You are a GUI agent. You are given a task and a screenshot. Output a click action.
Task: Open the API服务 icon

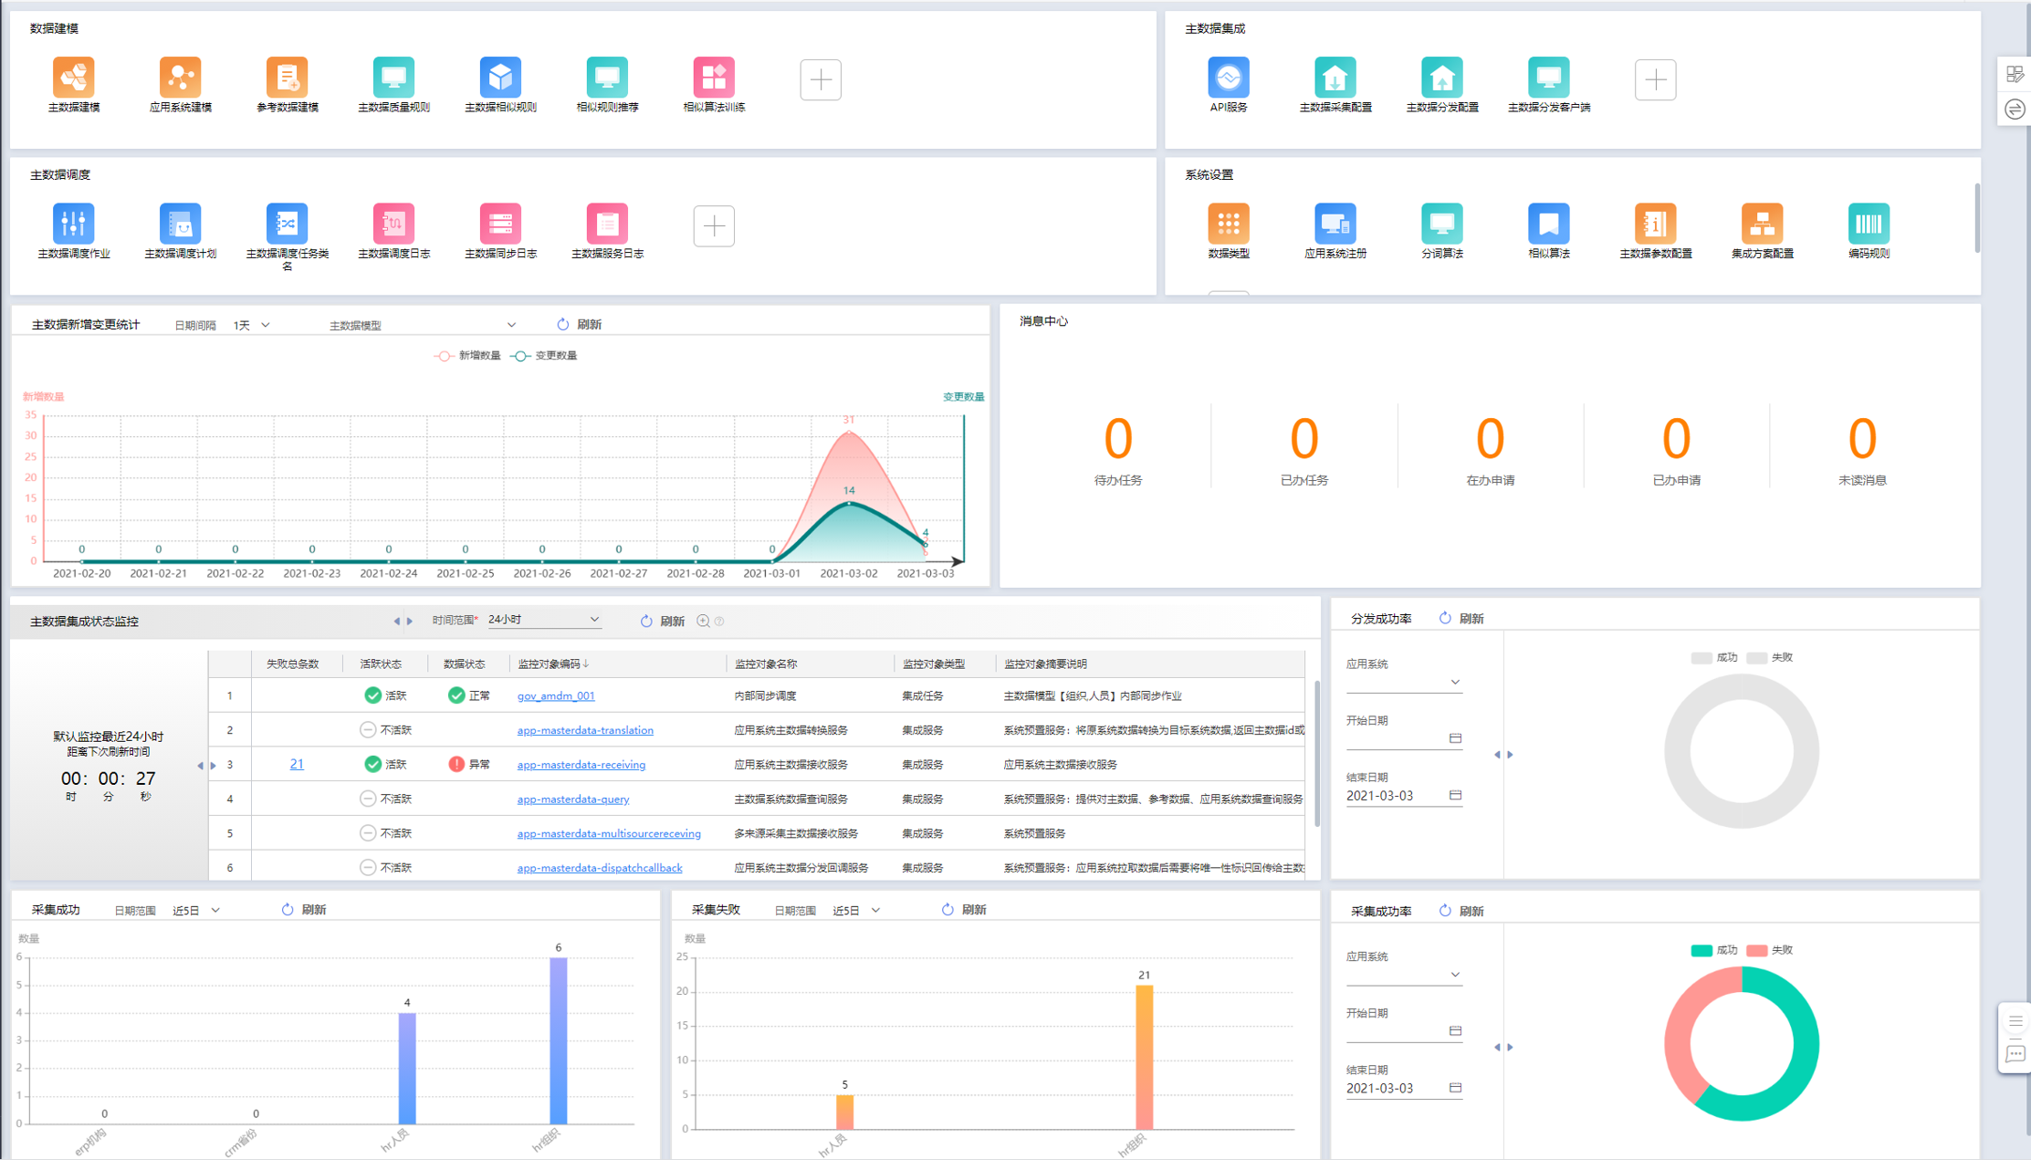1228,78
